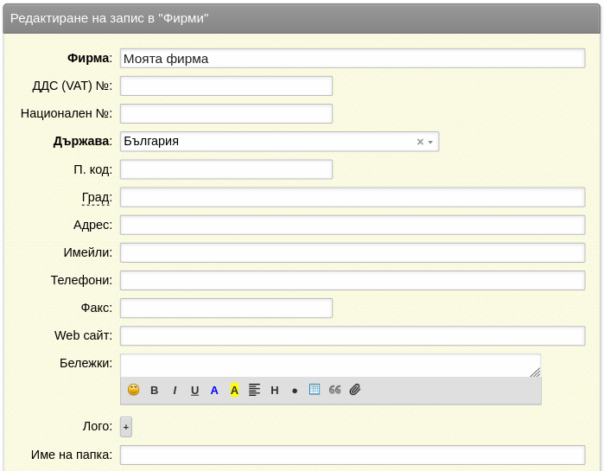604x471 pixels.
Task: Insert bullet list item icon
Action: [x=295, y=391]
